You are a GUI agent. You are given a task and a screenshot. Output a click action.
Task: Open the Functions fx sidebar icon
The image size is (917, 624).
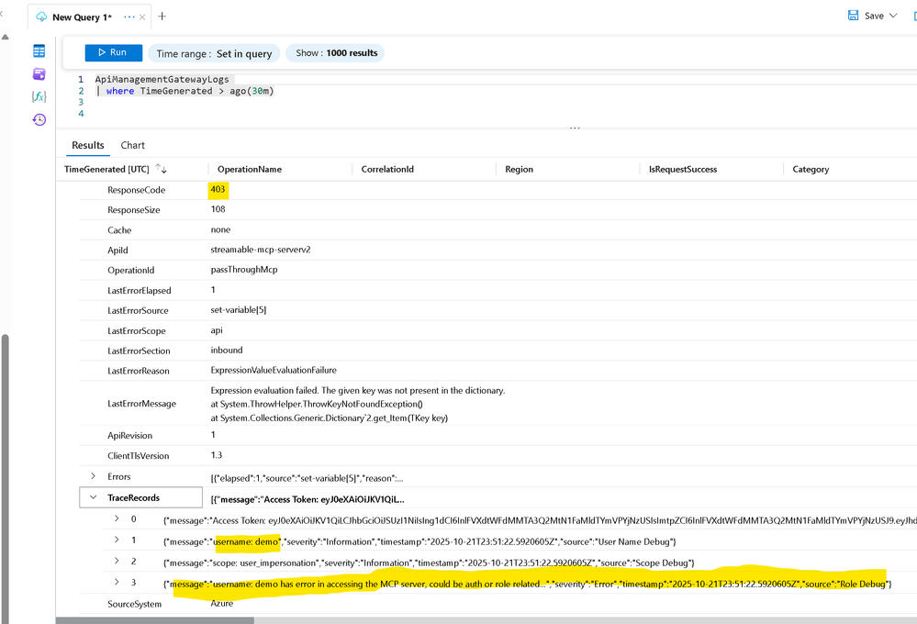(39, 96)
